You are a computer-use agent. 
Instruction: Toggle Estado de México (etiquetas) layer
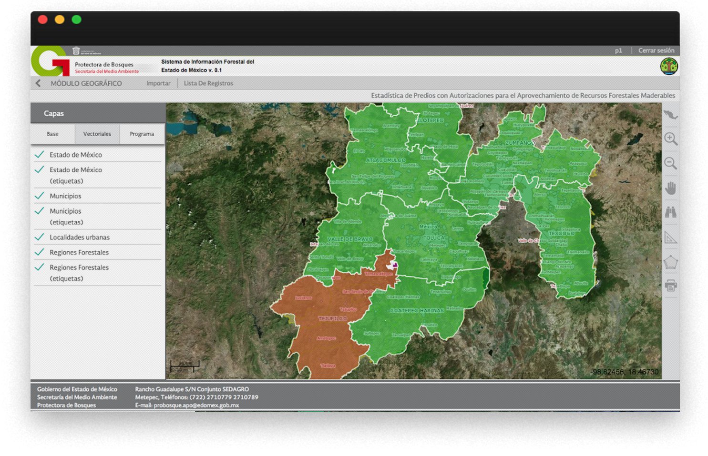tap(40, 170)
